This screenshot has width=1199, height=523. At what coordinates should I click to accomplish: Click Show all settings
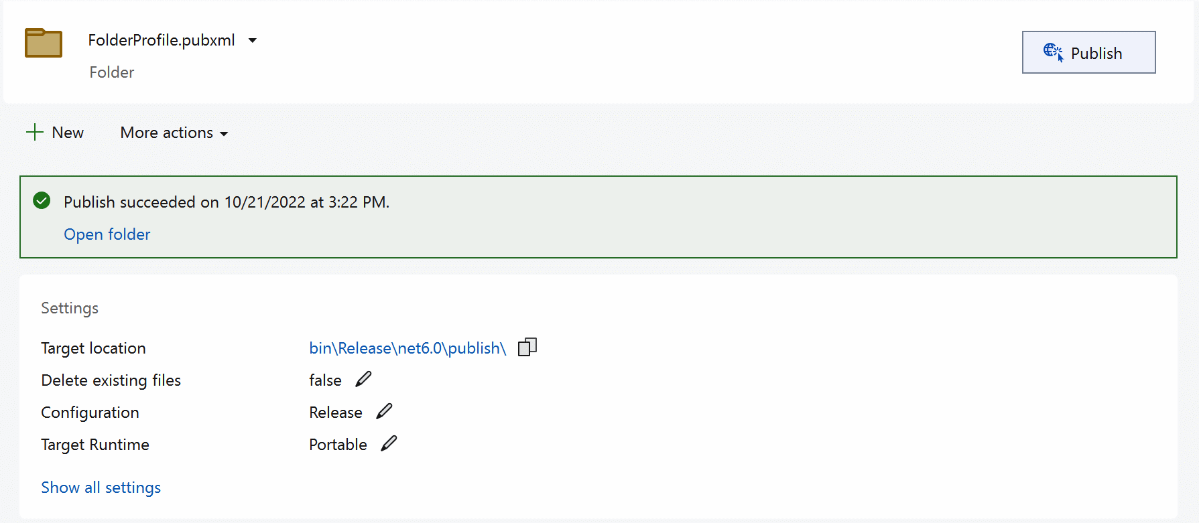point(101,487)
